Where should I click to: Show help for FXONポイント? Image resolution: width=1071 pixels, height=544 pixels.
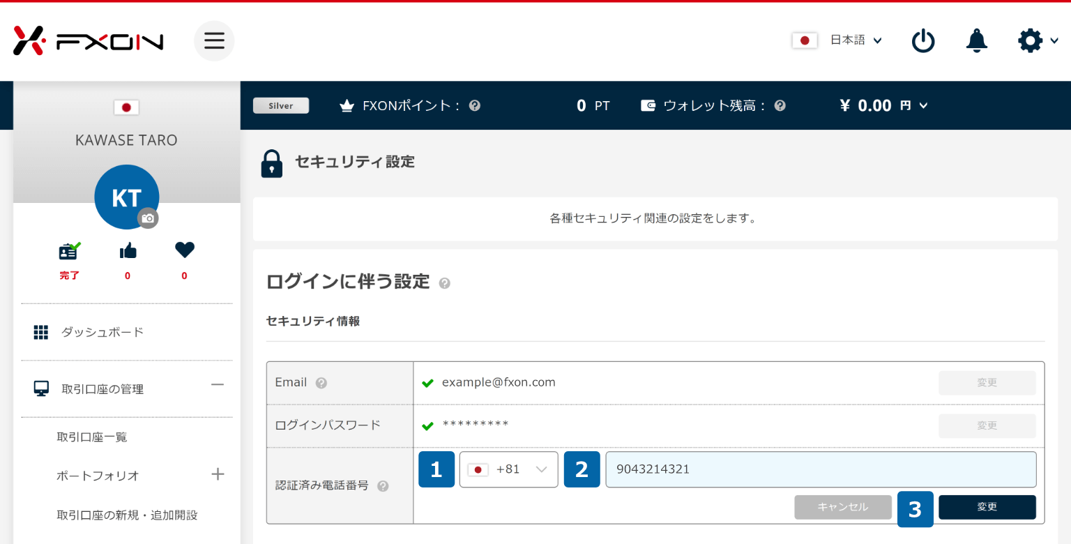pos(475,105)
